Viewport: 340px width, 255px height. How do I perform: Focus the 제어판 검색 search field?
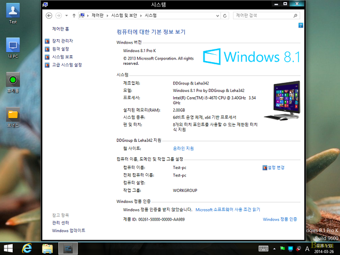(266, 15)
